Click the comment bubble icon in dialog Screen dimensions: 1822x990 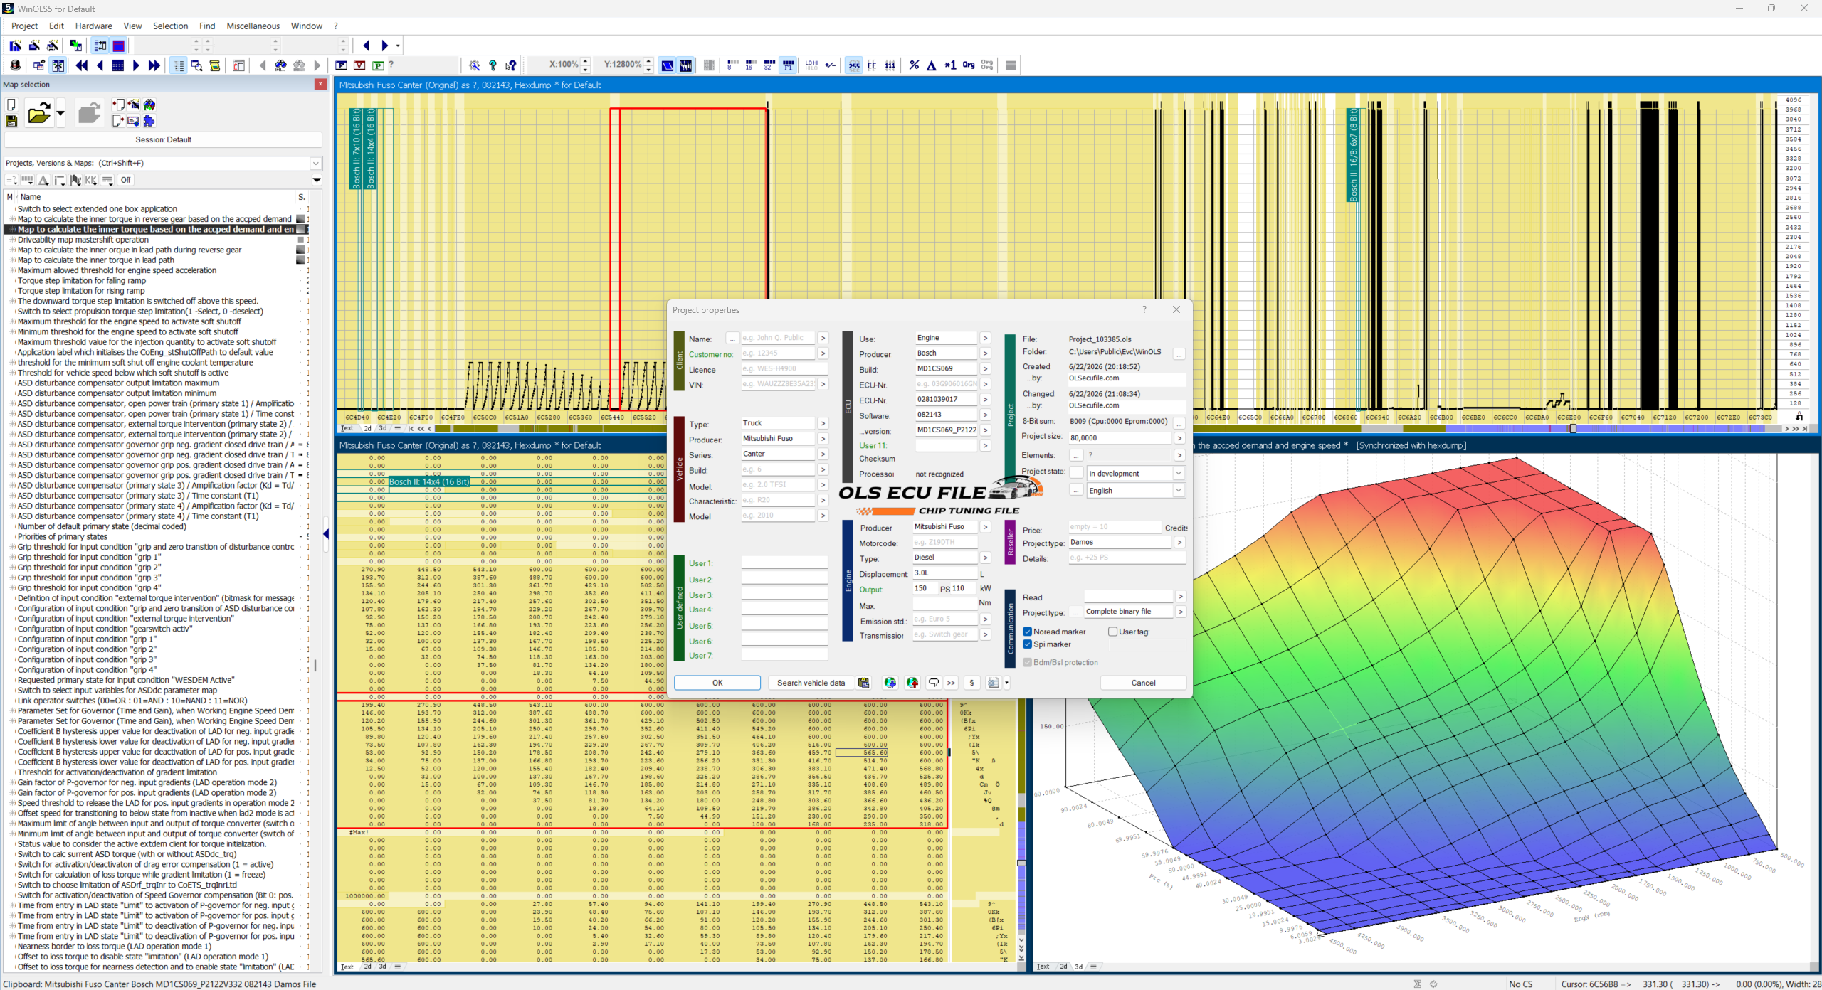pos(933,683)
